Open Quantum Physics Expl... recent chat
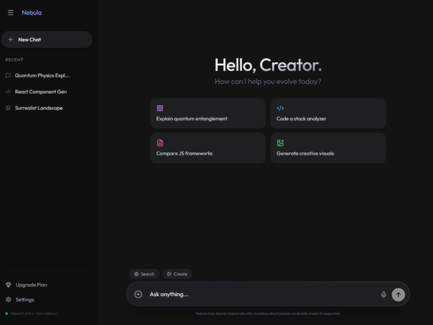 coord(42,75)
